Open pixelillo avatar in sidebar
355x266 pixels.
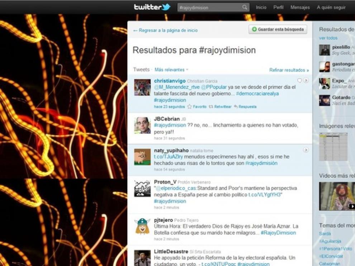pyautogui.click(x=325, y=50)
